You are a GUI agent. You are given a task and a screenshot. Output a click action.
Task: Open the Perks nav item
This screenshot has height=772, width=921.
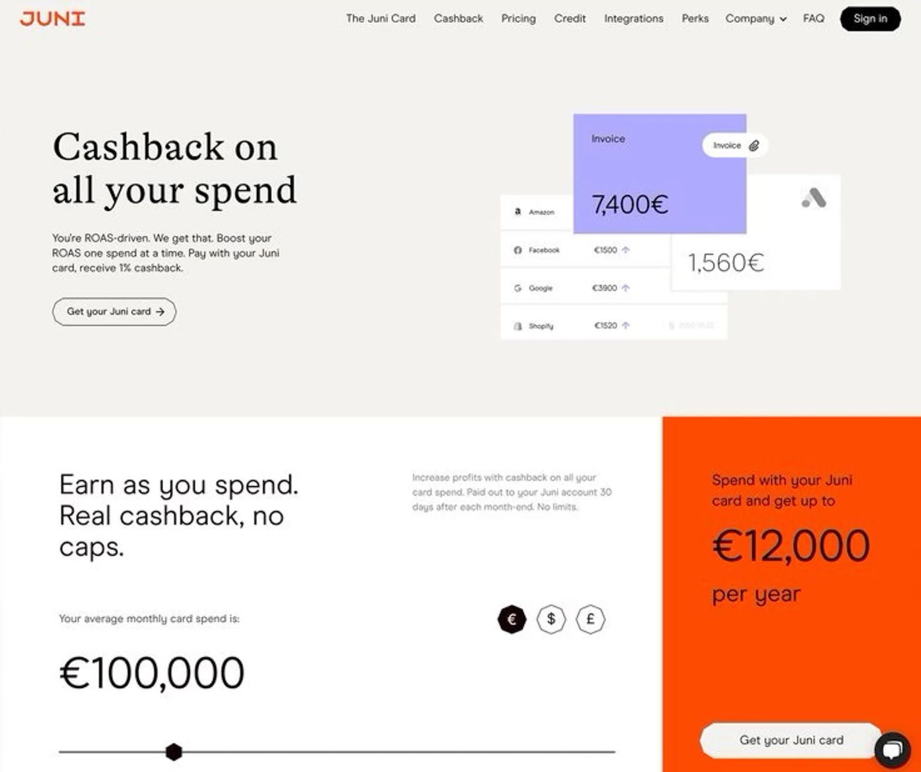click(695, 19)
